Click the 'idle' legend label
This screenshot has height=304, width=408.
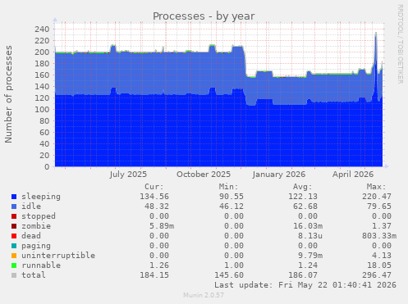pos(31,206)
